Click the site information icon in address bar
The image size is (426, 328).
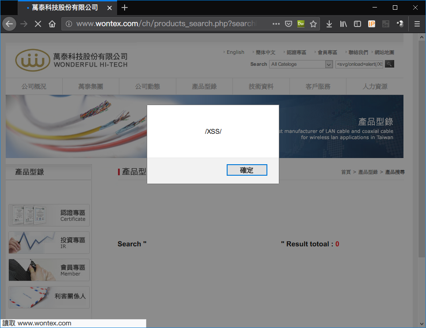pyautogui.click(x=69, y=24)
